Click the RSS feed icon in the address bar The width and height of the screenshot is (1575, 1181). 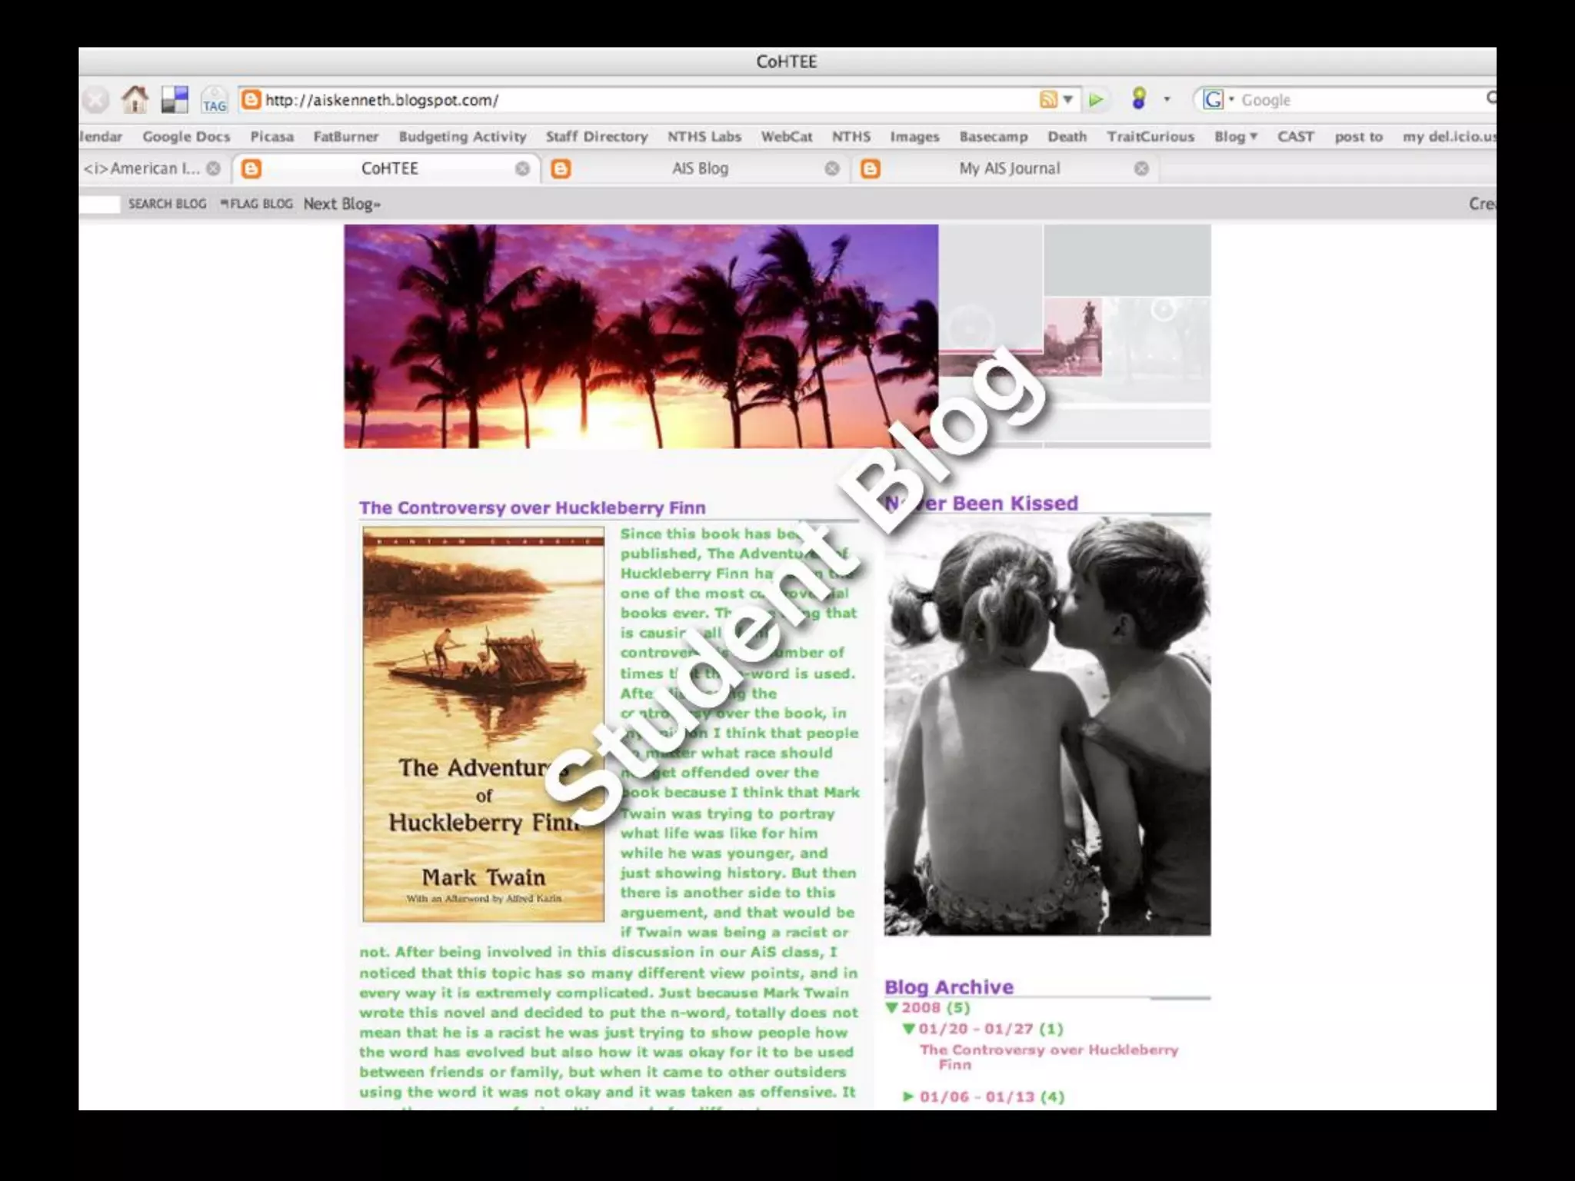(x=1047, y=99)
